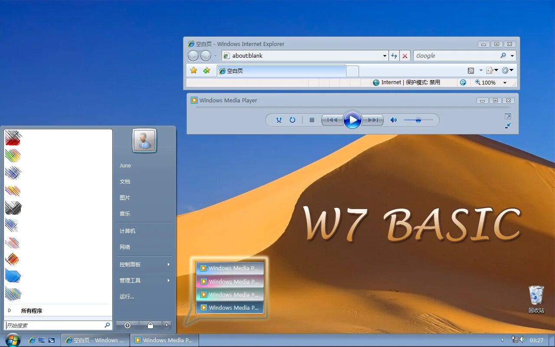Open Favorites Center with the yellow star
Image resolution: width=555 pixels, height=347 pixels.
[x=194, y=70]
